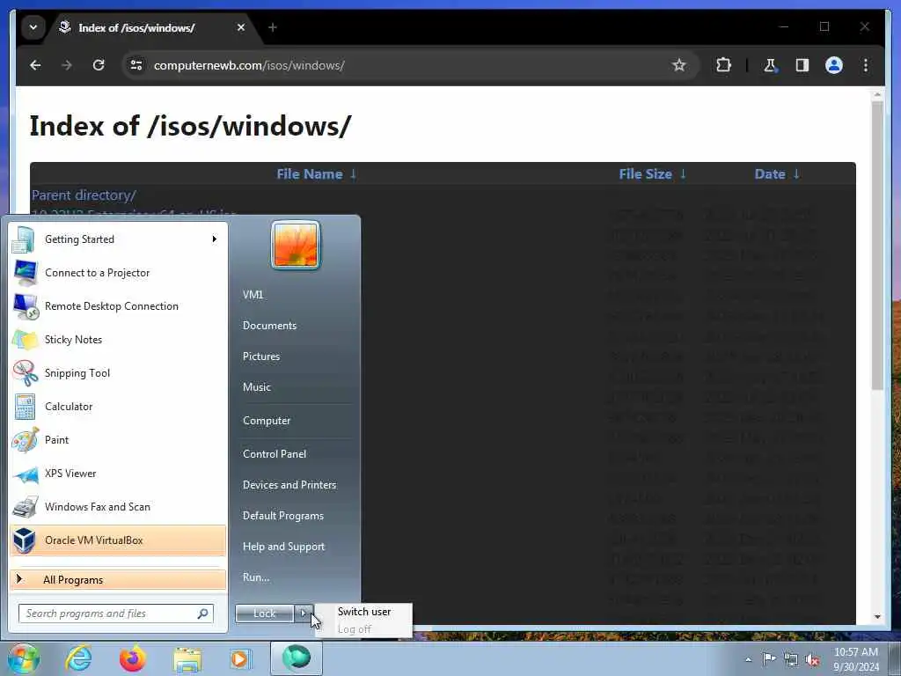Launch Remote Desktop Connection
Screen dimensions: 901x676
119,305
